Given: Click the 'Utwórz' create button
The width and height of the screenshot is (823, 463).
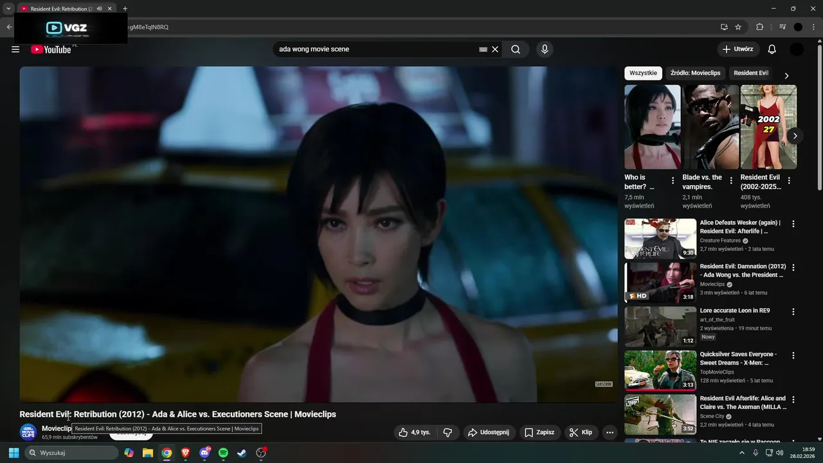Looking at the screenshot, I should click(738, 50).
